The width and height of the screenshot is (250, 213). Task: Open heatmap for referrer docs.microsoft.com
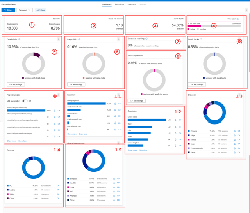coord(115,129)
